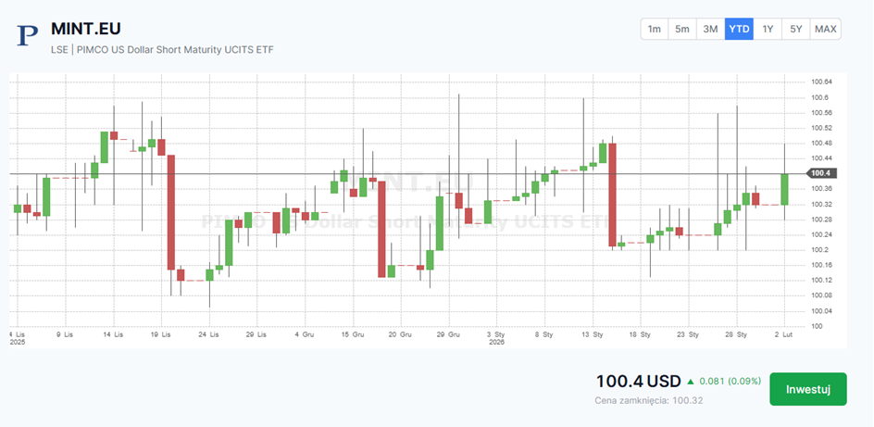Select the 1m time range
Viewport: 874px width, 427px height.
(x=654, y=29)
